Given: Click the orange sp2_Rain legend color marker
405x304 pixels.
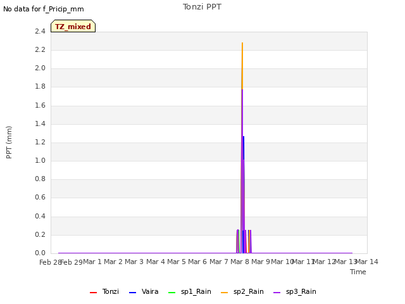Looking at the screenshot, I should [225, 293].
